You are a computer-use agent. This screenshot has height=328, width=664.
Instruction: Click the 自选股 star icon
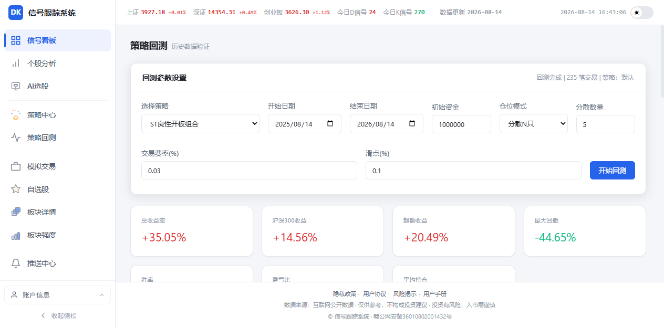click(x=16, y=189)
